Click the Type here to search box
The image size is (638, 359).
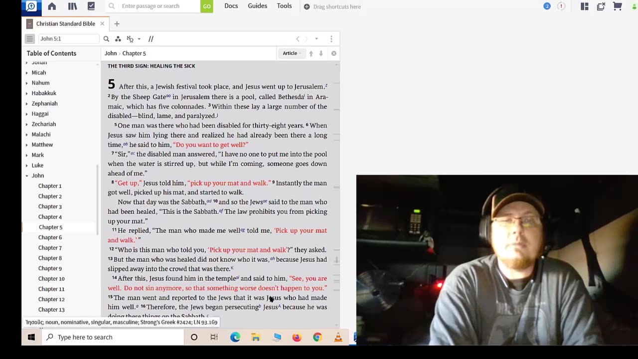pyautogui.click(x=113, y=337)
